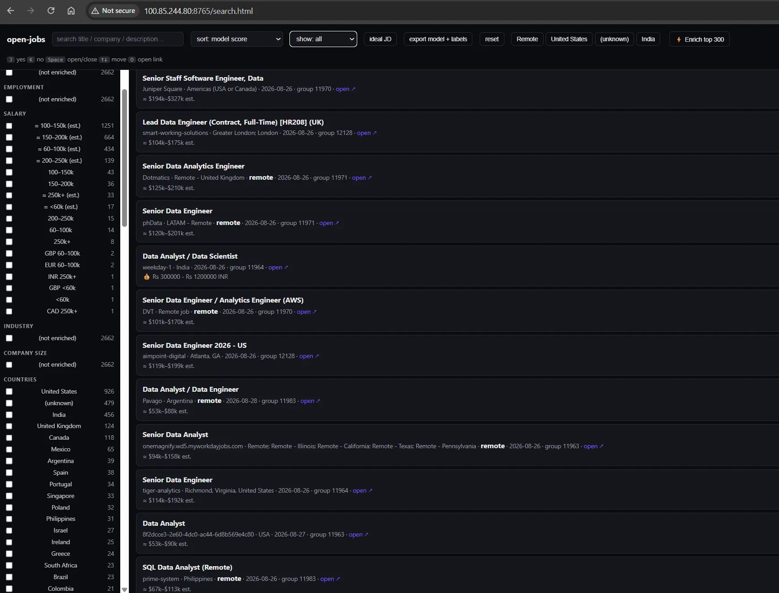779x593 pixels.
Task: Click export model + labels button
Action: (x=438, y=39)
